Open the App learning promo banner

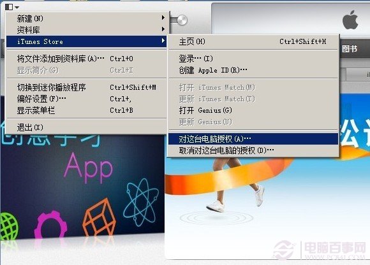click(x=82, y=186)
